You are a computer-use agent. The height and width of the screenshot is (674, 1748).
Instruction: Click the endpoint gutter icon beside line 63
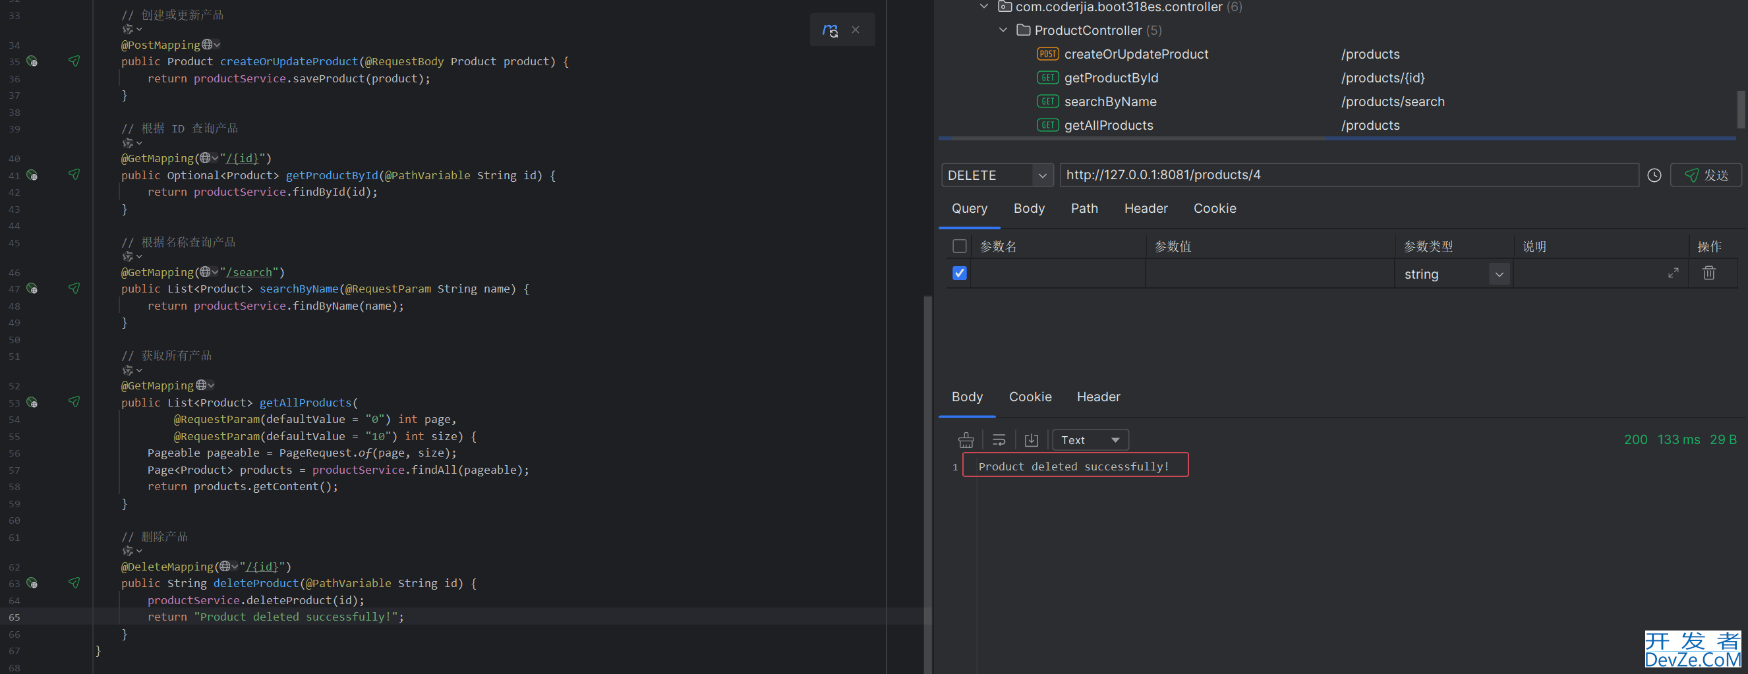click(x=32, y=583)
